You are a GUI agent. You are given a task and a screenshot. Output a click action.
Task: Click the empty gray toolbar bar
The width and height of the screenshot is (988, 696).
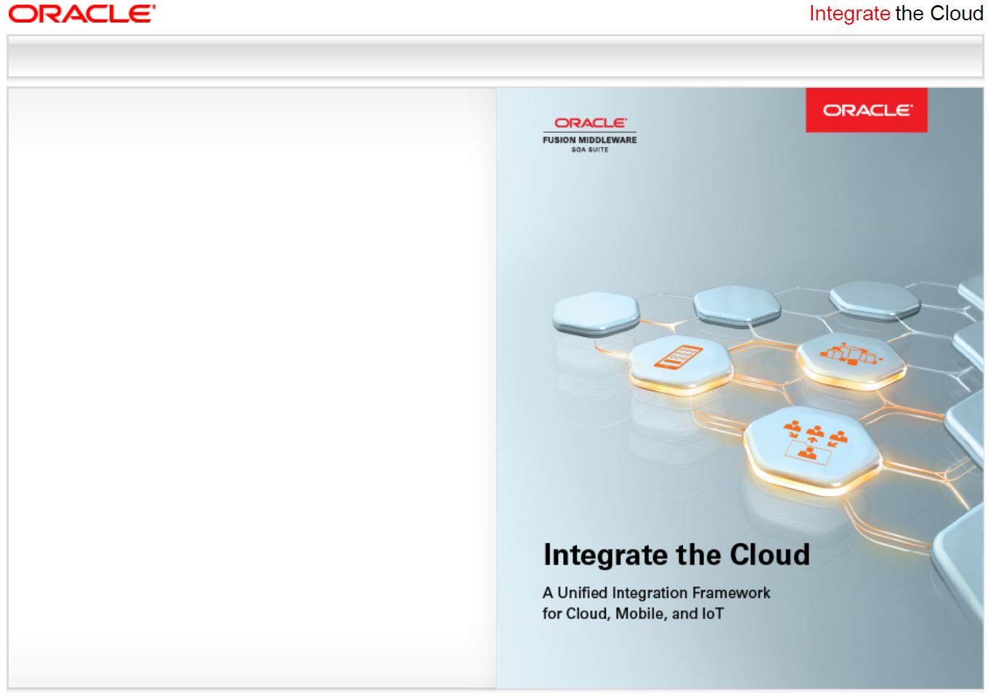pos(495,57)
